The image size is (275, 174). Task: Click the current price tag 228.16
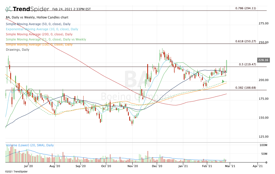[x=263, y=60]
